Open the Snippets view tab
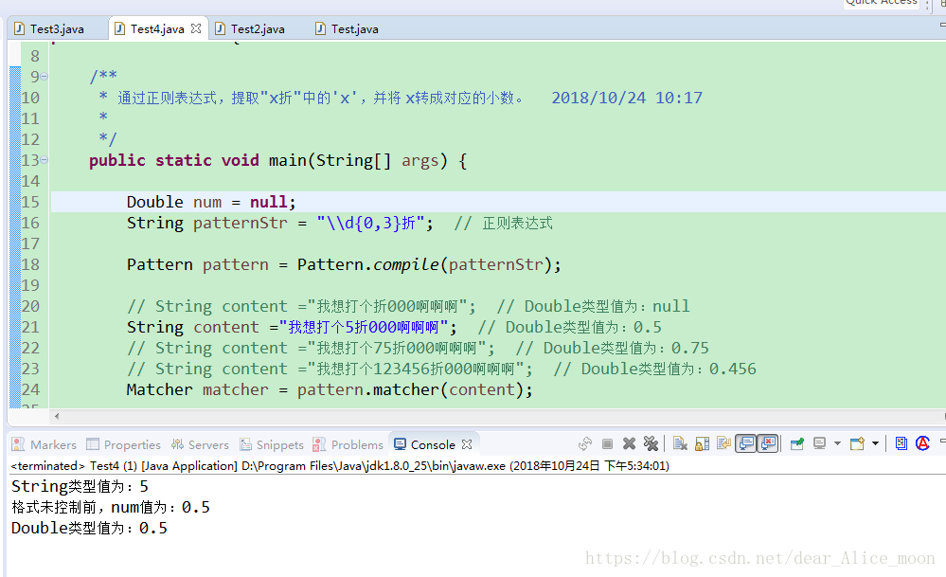 [272, 444]
